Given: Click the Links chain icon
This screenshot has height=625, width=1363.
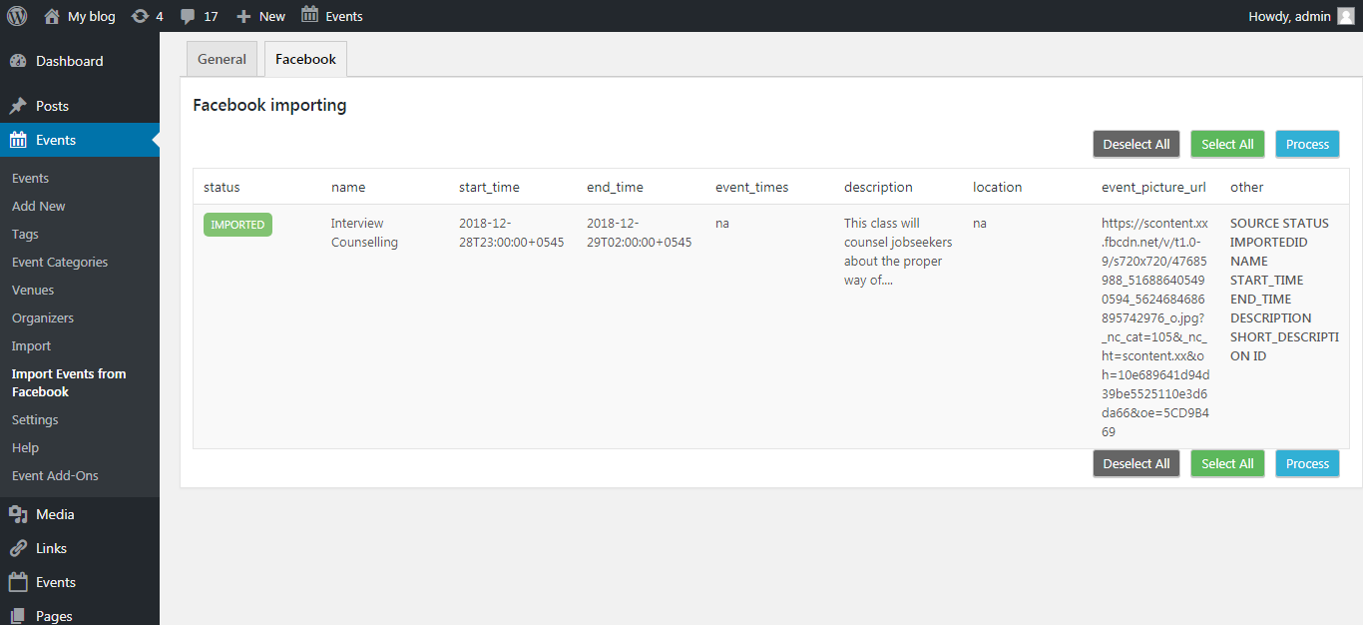Looking at the screenshot, I should [18, 548].
